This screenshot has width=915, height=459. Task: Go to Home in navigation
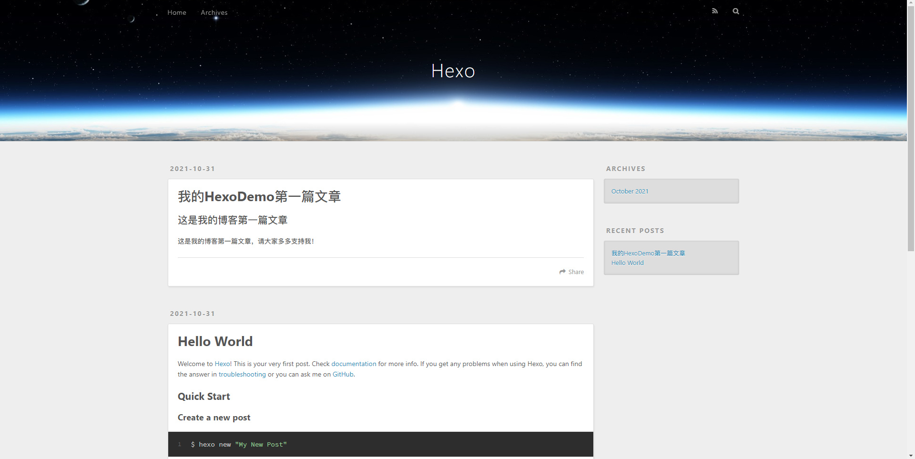pyautogui.click(x=177, y=12)
